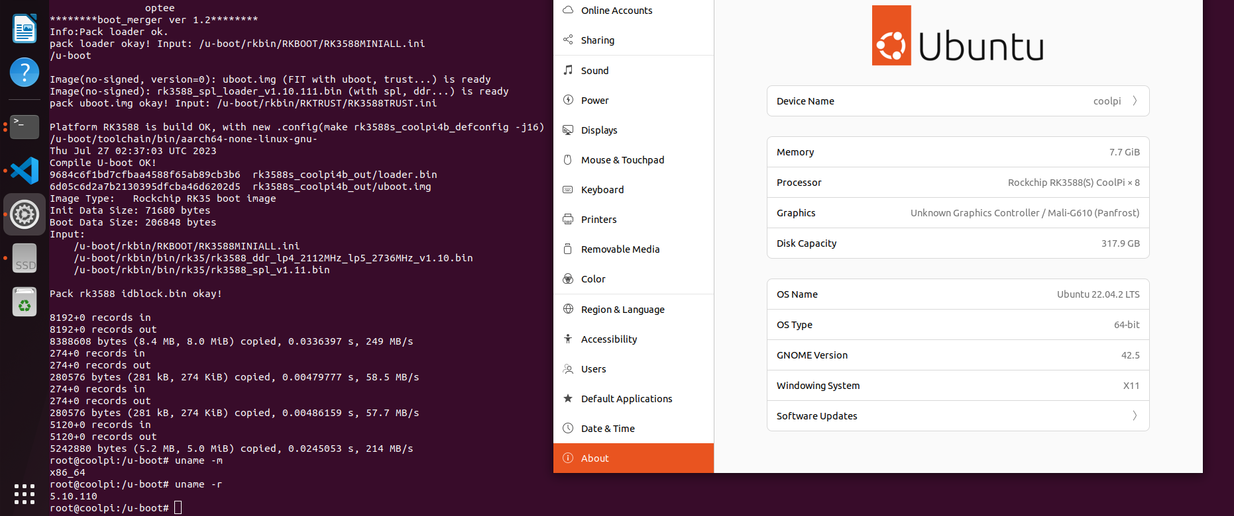The height and width of the screenshot is (516, 1234).
Task: Select Removable Media settings
Action: coord(634,249)
